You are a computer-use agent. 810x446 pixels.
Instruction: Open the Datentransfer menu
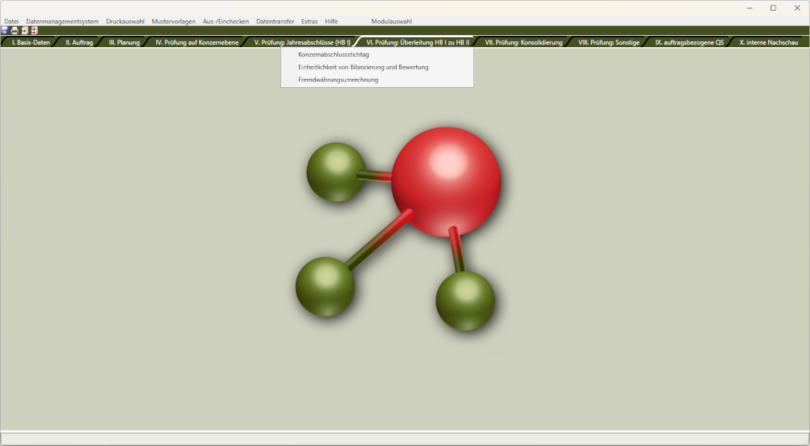[x=275, y=22]
